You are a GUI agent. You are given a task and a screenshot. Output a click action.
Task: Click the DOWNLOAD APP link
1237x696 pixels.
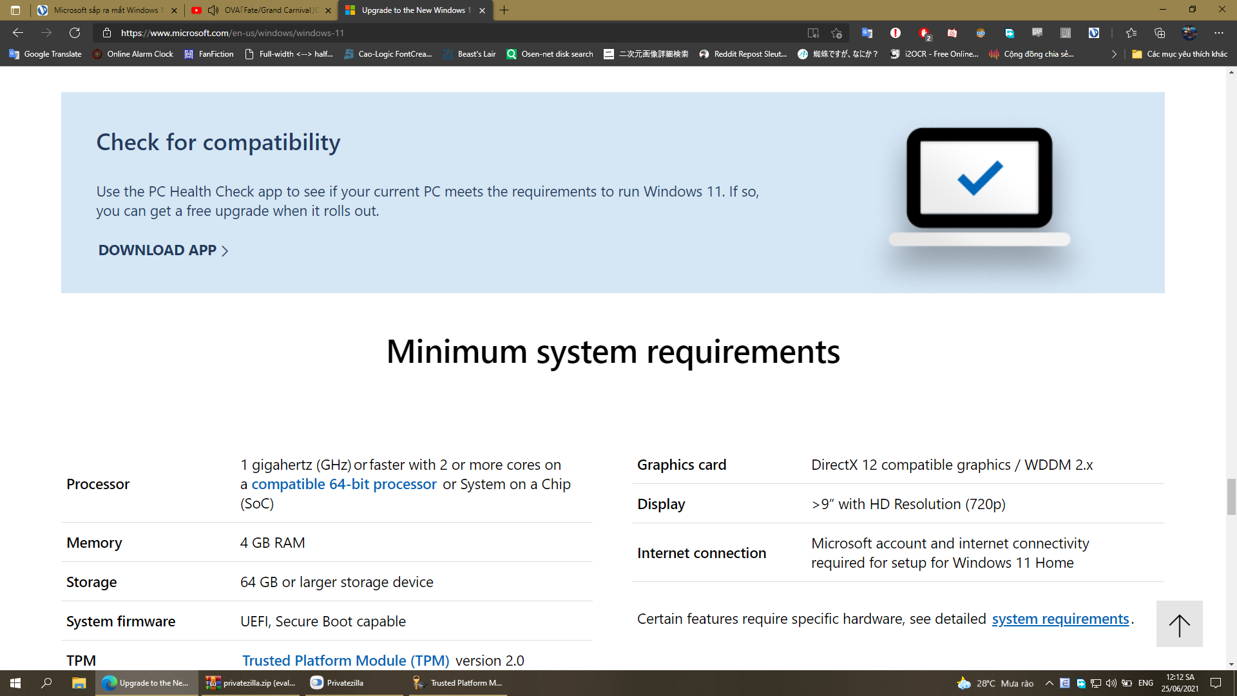click(163, 250)
